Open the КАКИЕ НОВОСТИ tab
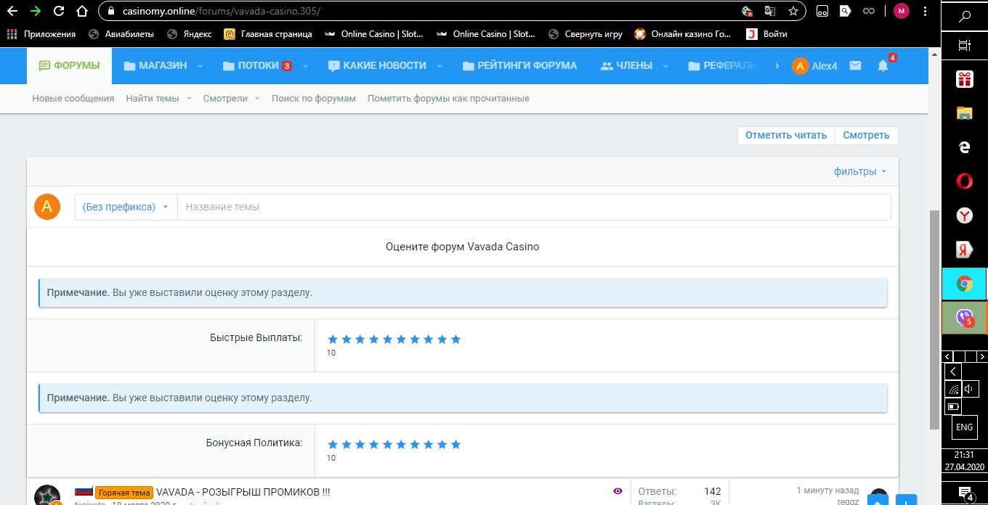This screenshot has width=988, height=505. (377, 65)
